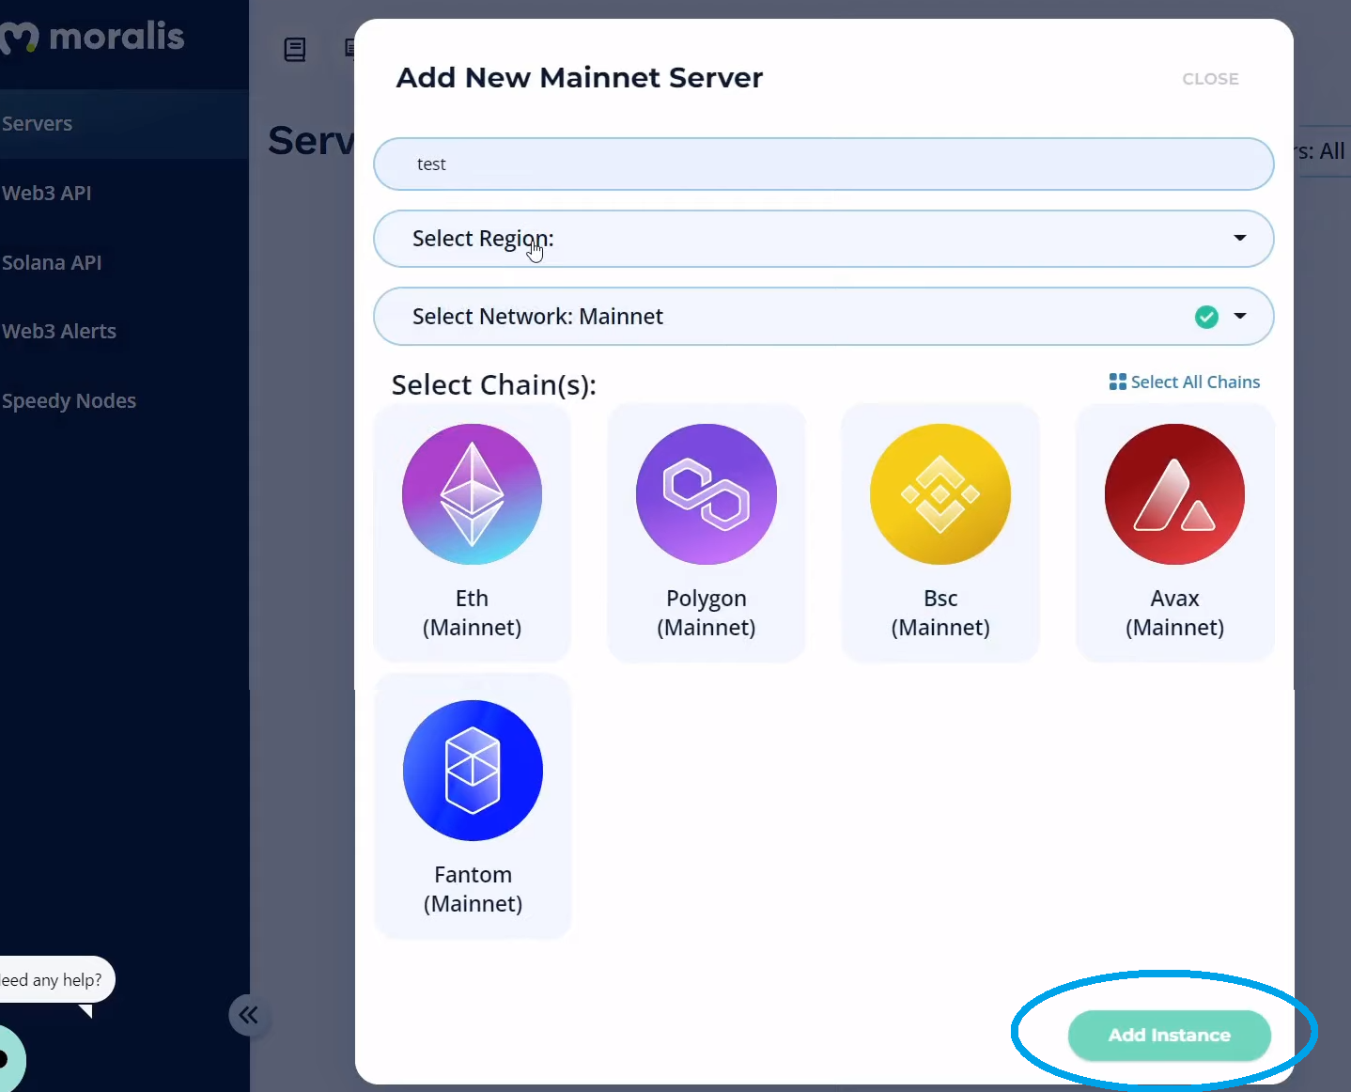Click the 'Select Chain(s):' heading
Viewport: 1351px width, 1092px height.
coord(494,385)
